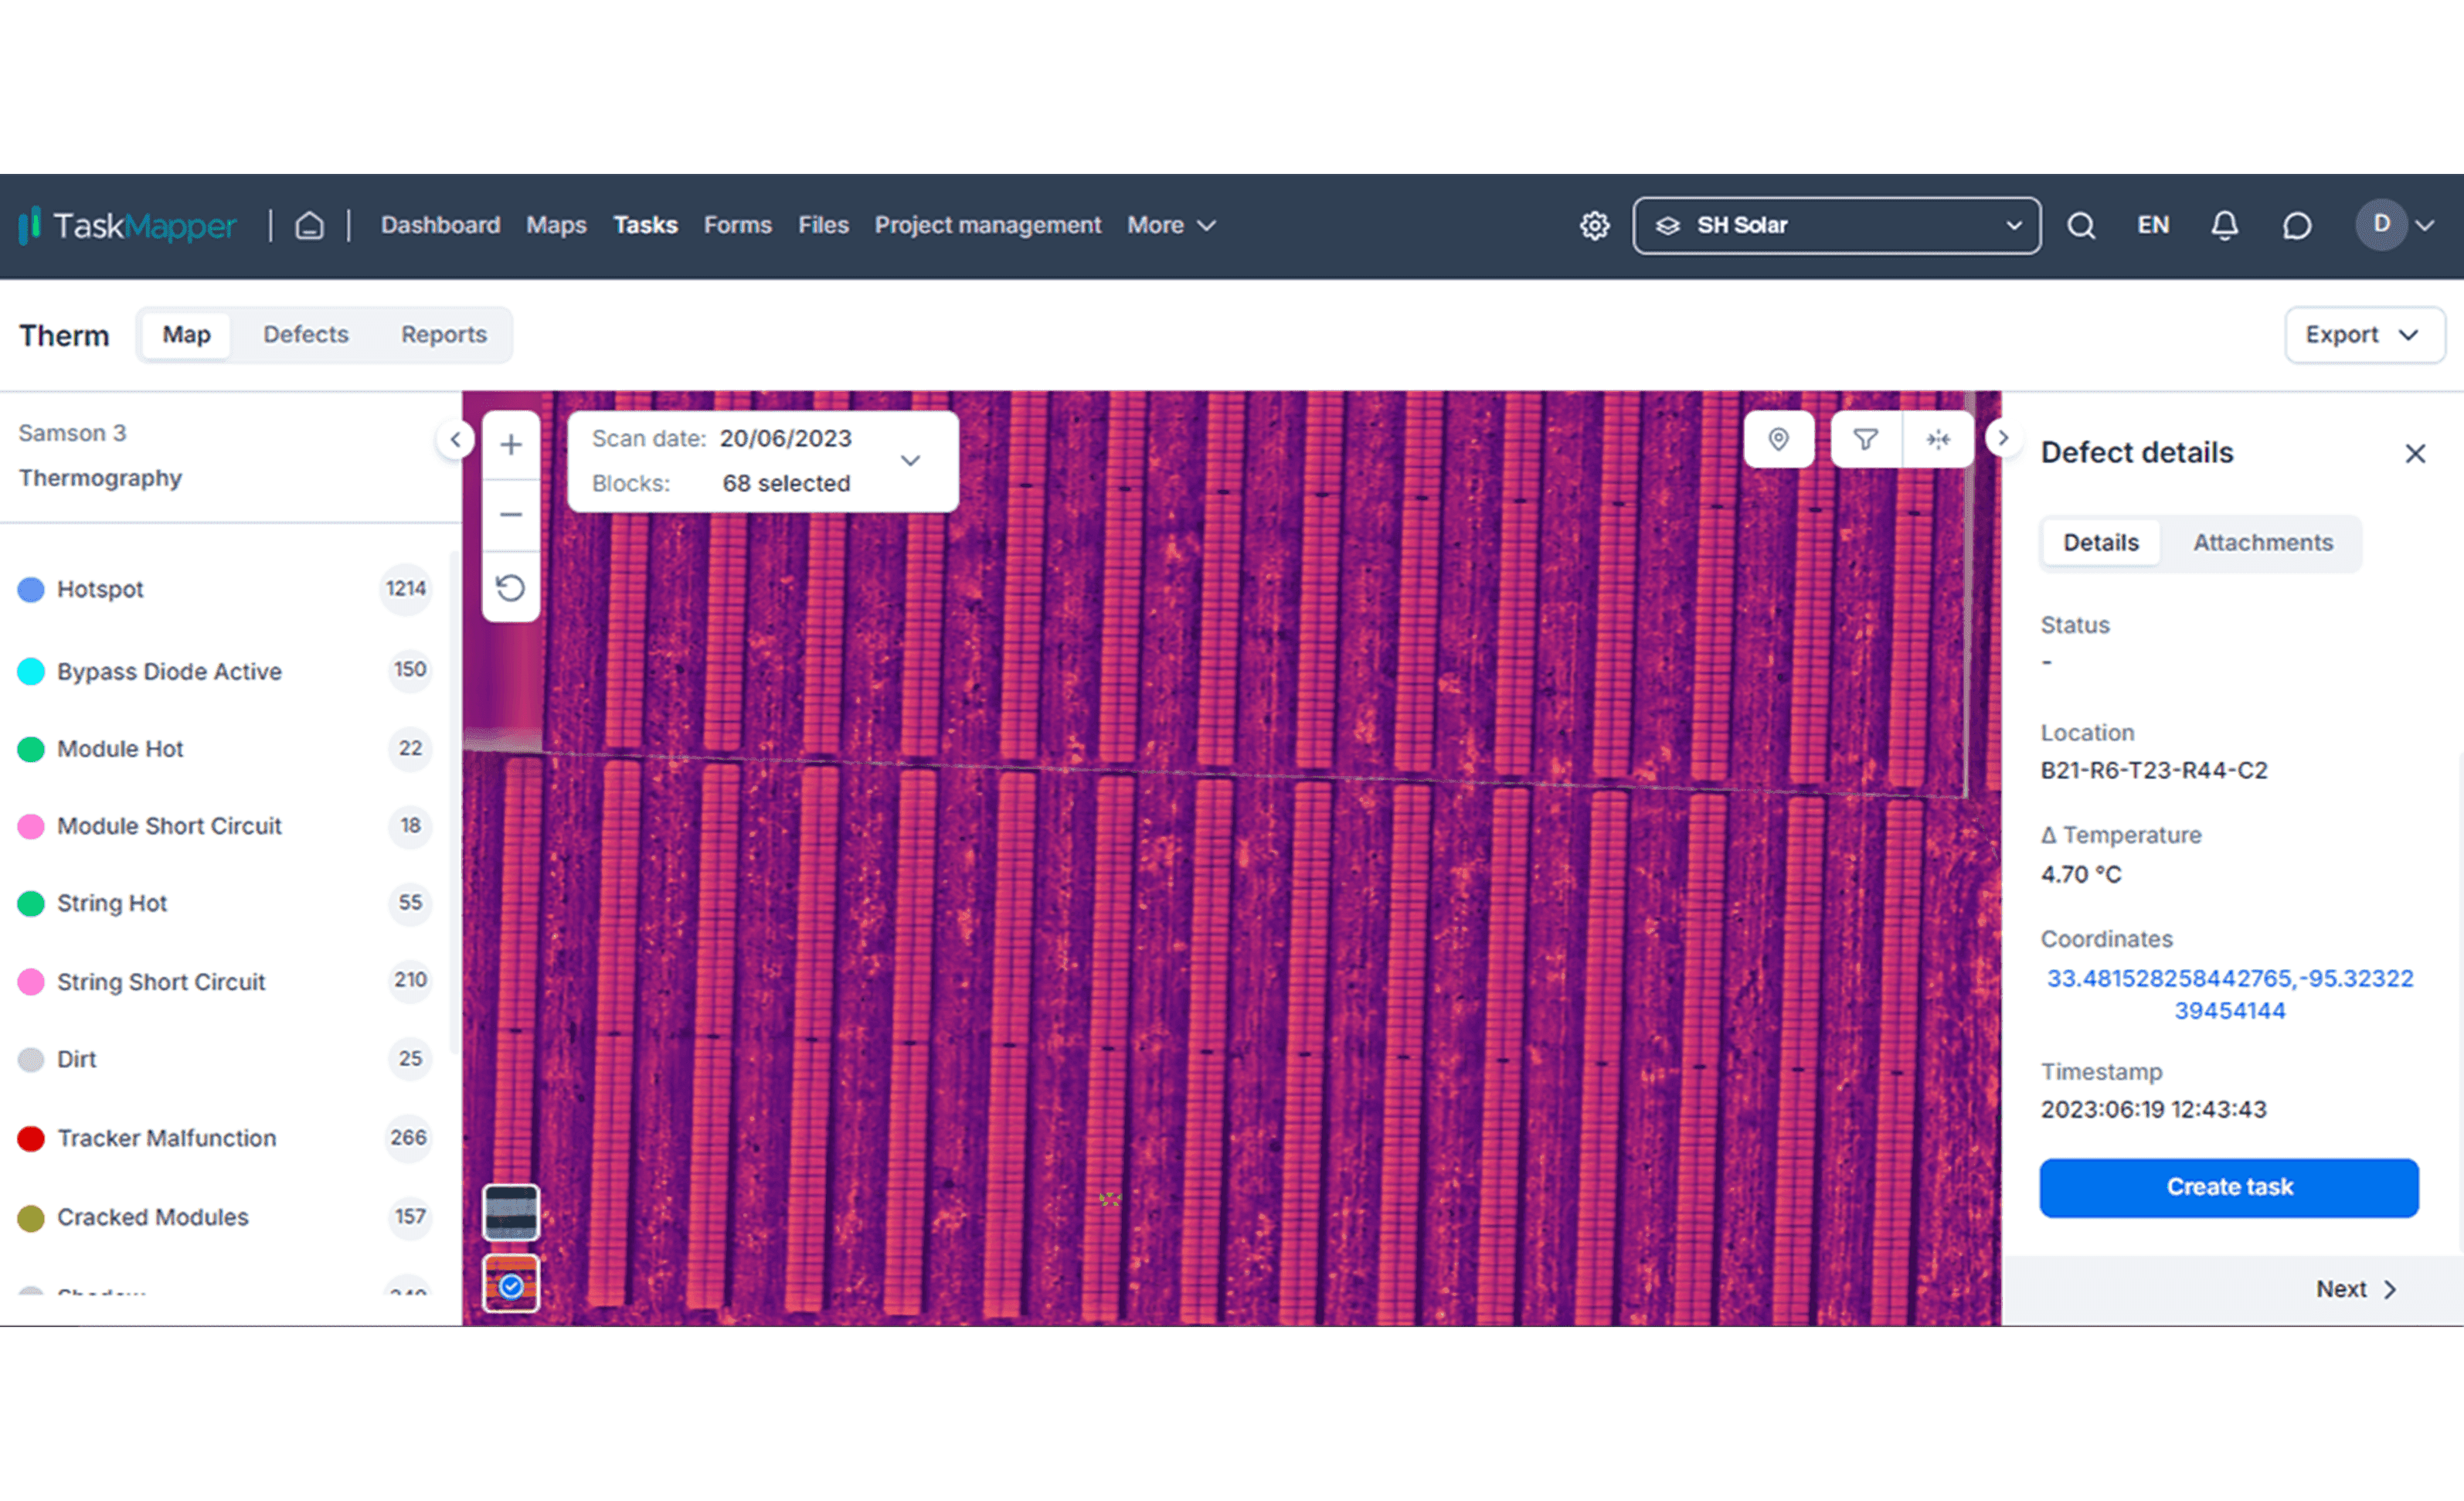Screen dimensions: 2464x1501
Task: Open the Files menu item
Action: pos(823,225)
